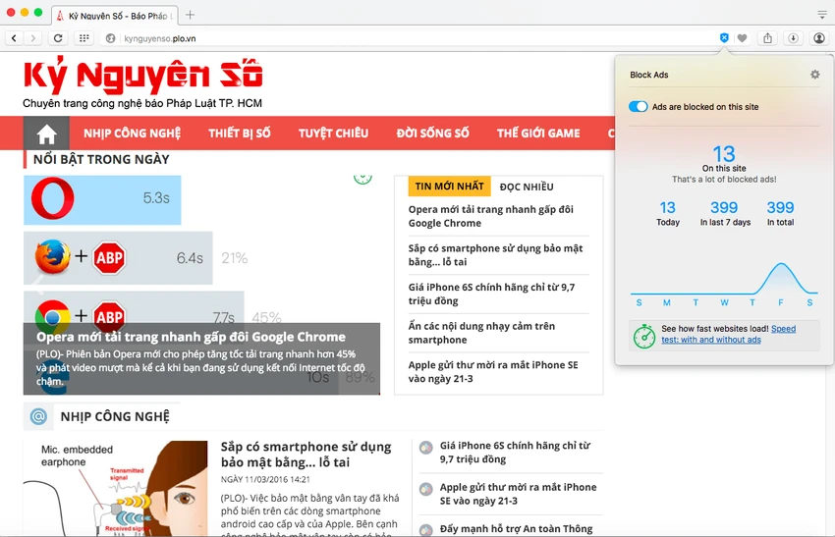Image resolution: width=835 pixels, height=537 pixels.
Task: Open Giá iPhone 6S sidebar headline in news list
Action: 491,294
